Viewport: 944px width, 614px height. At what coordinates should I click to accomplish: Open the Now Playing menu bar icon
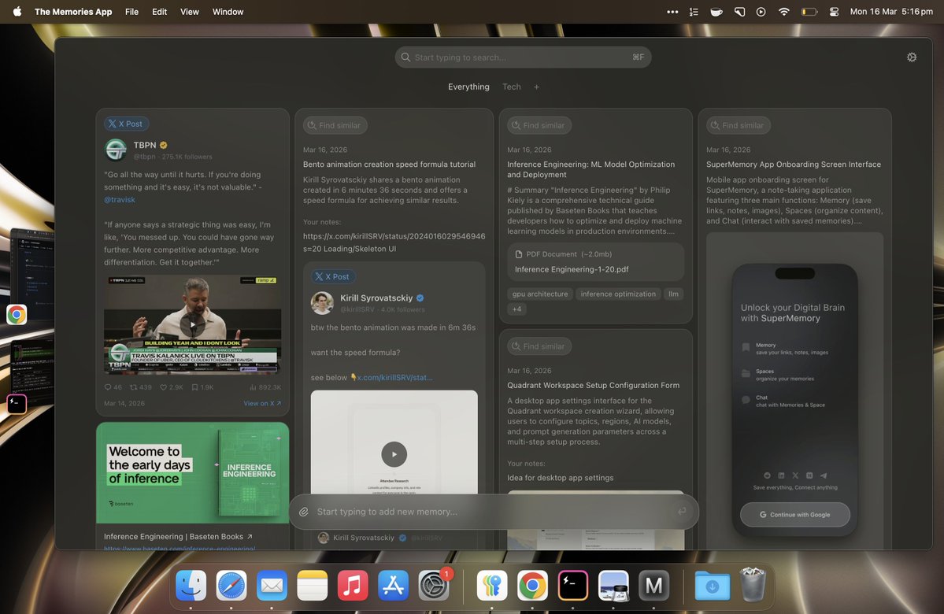pos(761,12)
